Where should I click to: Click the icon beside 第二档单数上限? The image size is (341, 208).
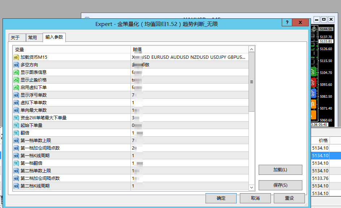click(x=16, y=171)
